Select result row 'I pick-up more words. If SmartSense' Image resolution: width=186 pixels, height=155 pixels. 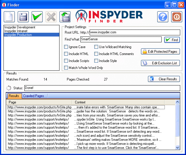[x=86, y=144]
